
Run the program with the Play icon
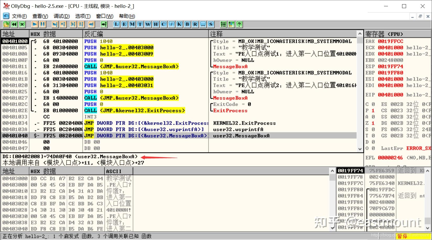(x=34, y=24)
